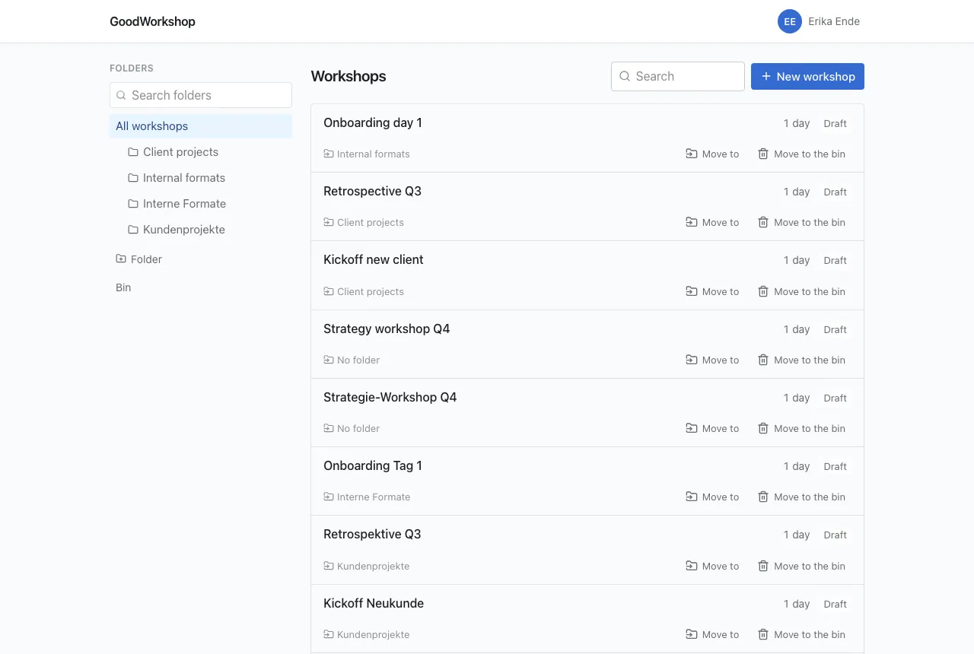Click the Move to icon for Kickoff Neukunde
The image size is (974, 654).
coord(692,634)
